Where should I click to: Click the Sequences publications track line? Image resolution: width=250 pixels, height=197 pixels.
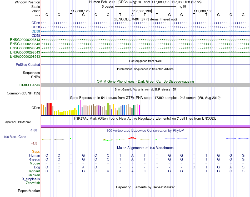[145, 73]
